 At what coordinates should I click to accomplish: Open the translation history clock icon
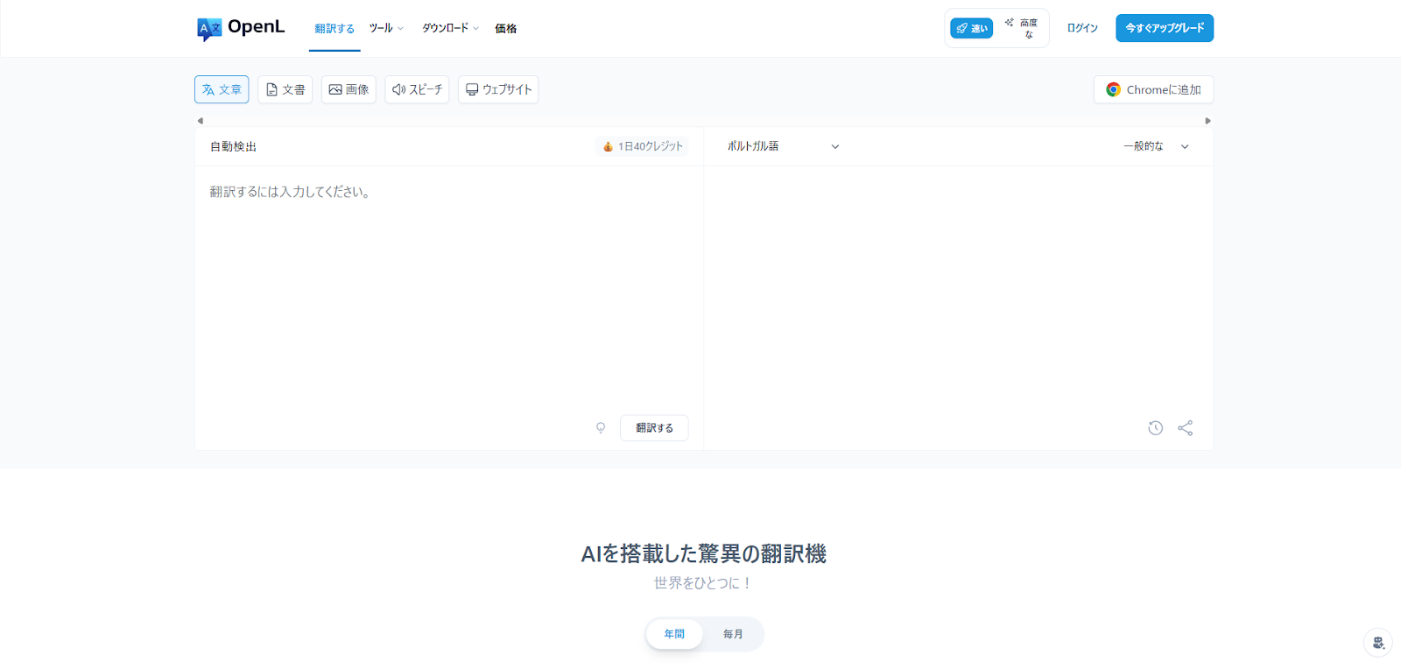pyautogui.click(x=1156, y=428)
